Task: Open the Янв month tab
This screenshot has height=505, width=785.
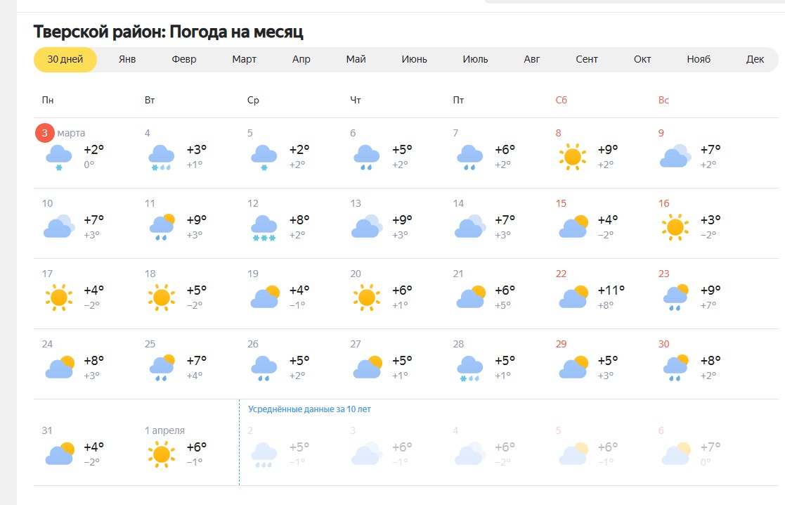Action: pos(127,59)
